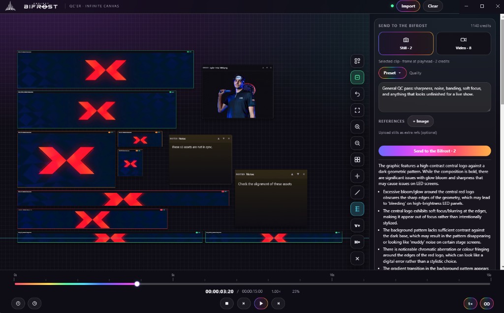Click up arrow on 'not in sync' Notes card
504x313 pixels.
click(219, 138)
